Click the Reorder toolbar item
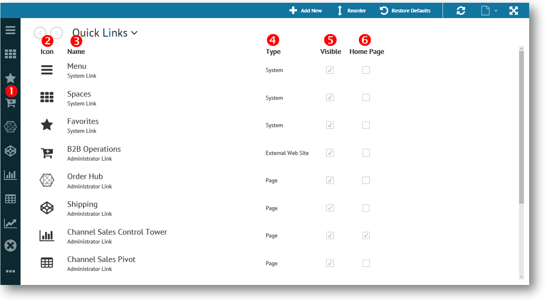This screenshot has width=545, height=300. [351, 11]
